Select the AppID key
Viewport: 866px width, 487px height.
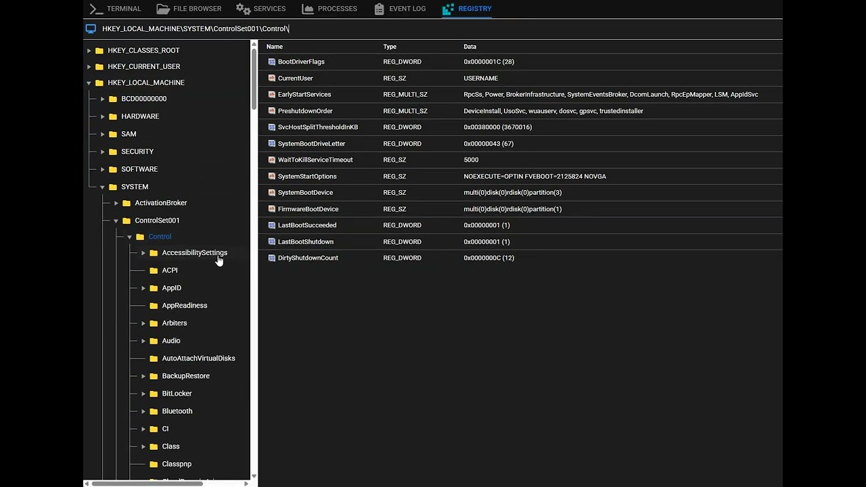tap(171, 288)
